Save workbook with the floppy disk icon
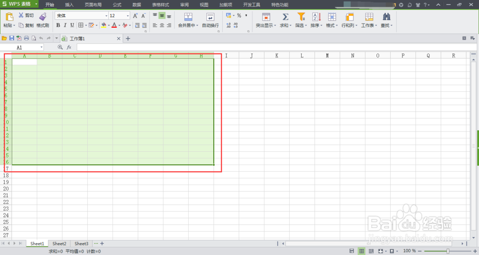The width and height of the screenshot is (479, 255). [11, 38]
